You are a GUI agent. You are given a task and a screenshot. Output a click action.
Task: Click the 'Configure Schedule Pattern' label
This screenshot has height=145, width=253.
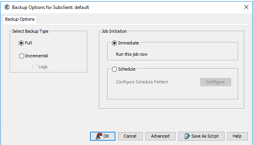tap(142, 82)
